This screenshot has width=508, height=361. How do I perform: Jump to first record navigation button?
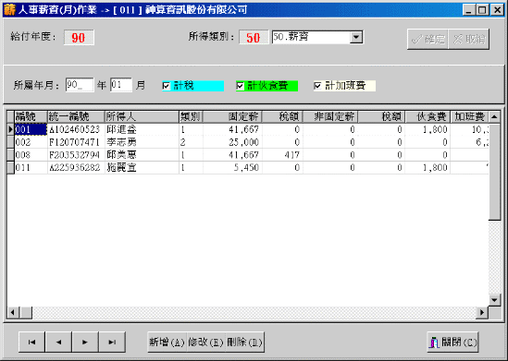31,342
